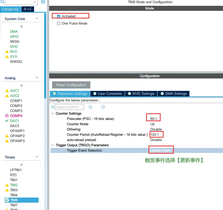Open COMP4 with the disabled icon
This screenshot has height=210, width=223.
click(16, 116)
